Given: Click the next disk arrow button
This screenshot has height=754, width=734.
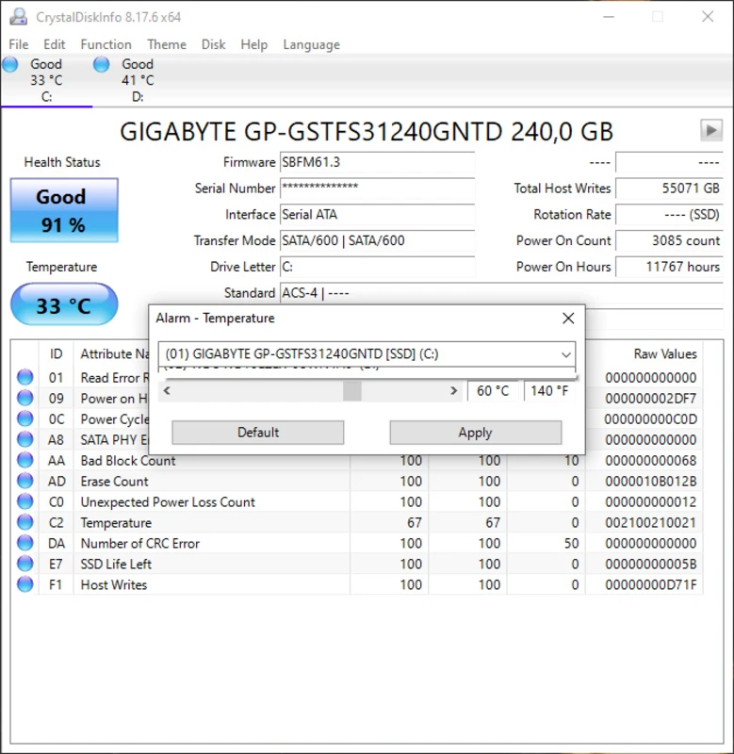Looking at the screenshot, I should pos(711,130).
